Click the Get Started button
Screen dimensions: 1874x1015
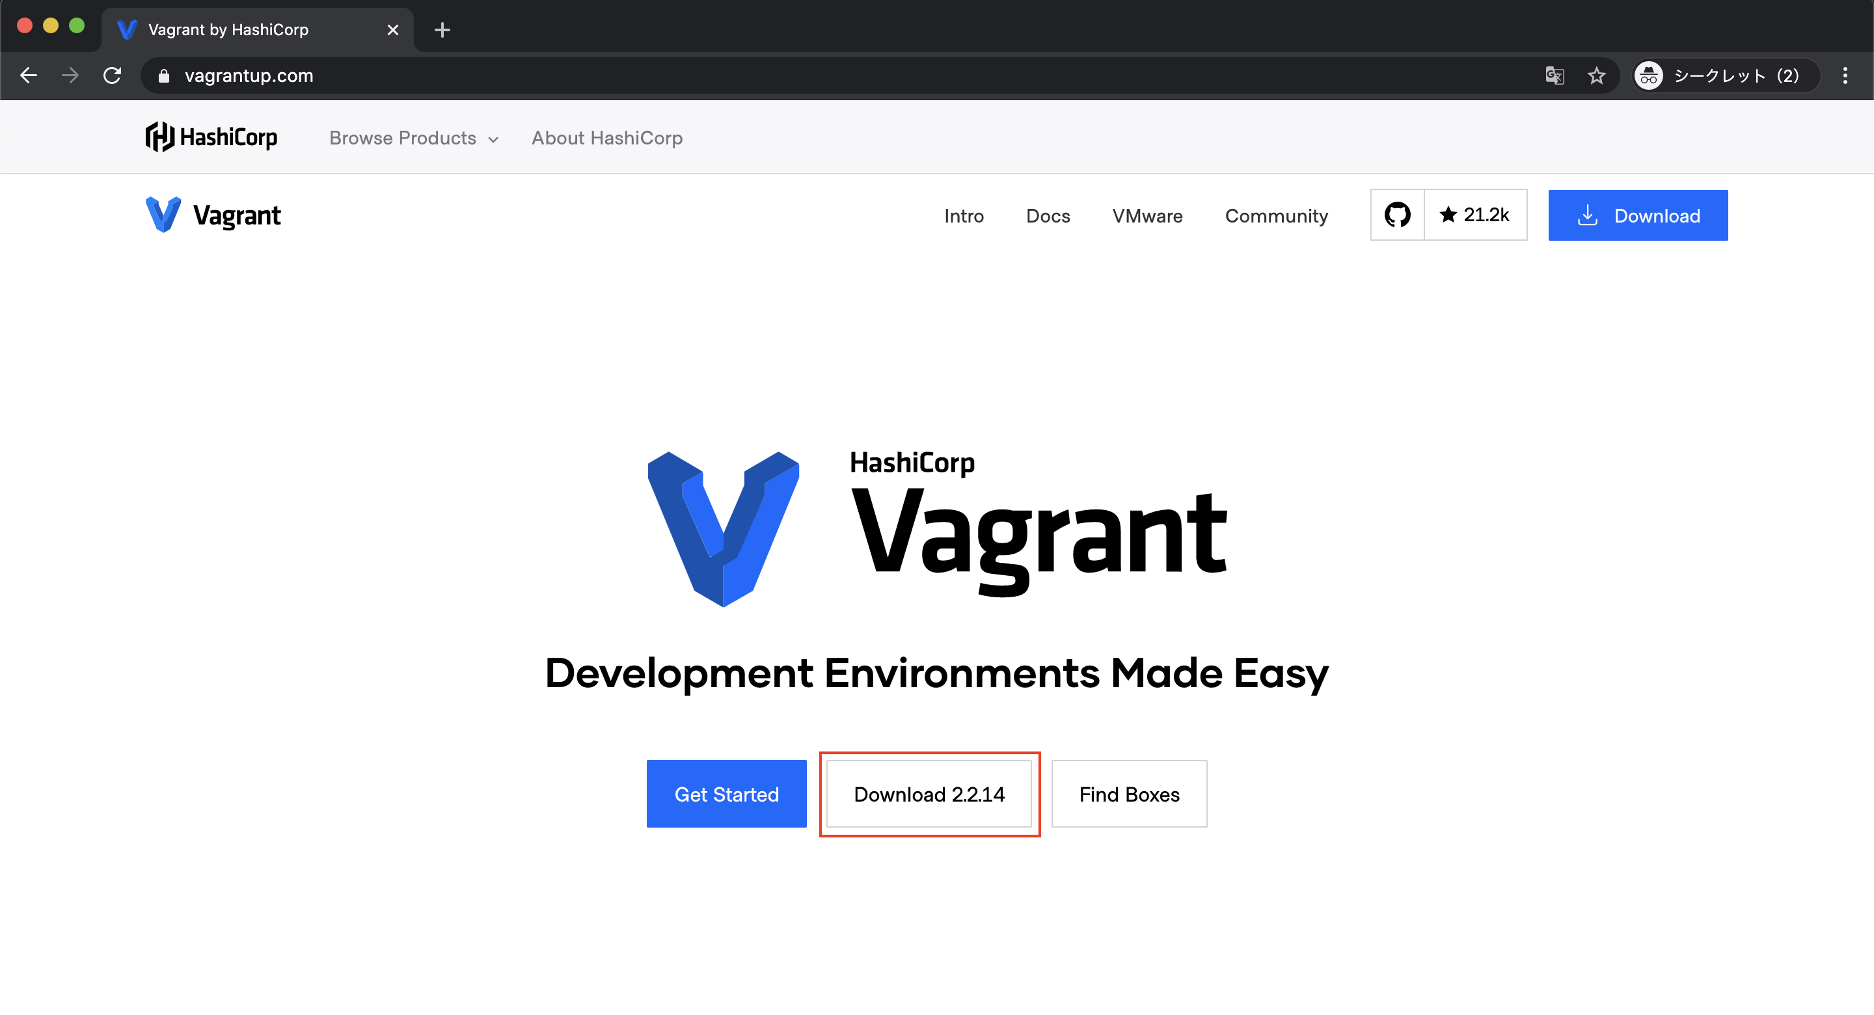[726, 794]
